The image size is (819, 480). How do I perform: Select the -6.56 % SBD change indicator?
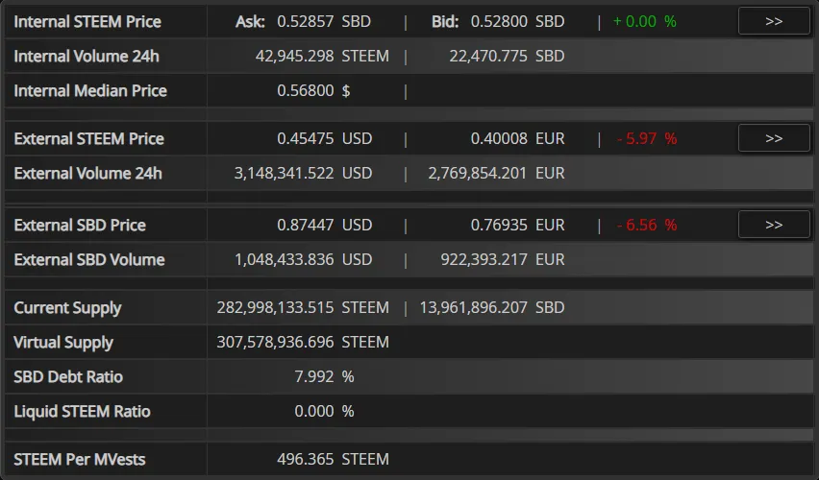click(647, 225)
